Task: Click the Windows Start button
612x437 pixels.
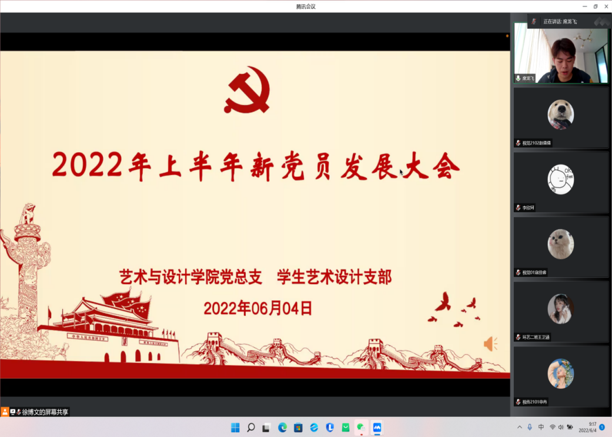Action: click(x=235, y=428)
